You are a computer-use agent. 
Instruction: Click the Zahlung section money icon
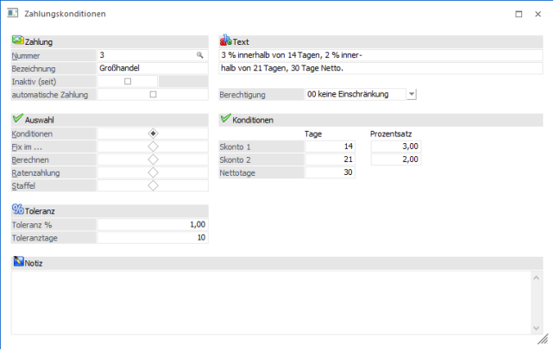pos(17,41)
